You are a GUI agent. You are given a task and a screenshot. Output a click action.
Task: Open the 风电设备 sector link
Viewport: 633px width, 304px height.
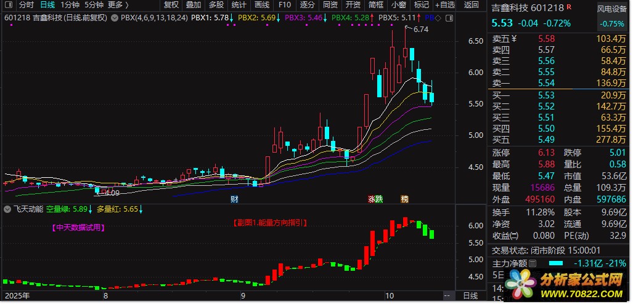612,9
